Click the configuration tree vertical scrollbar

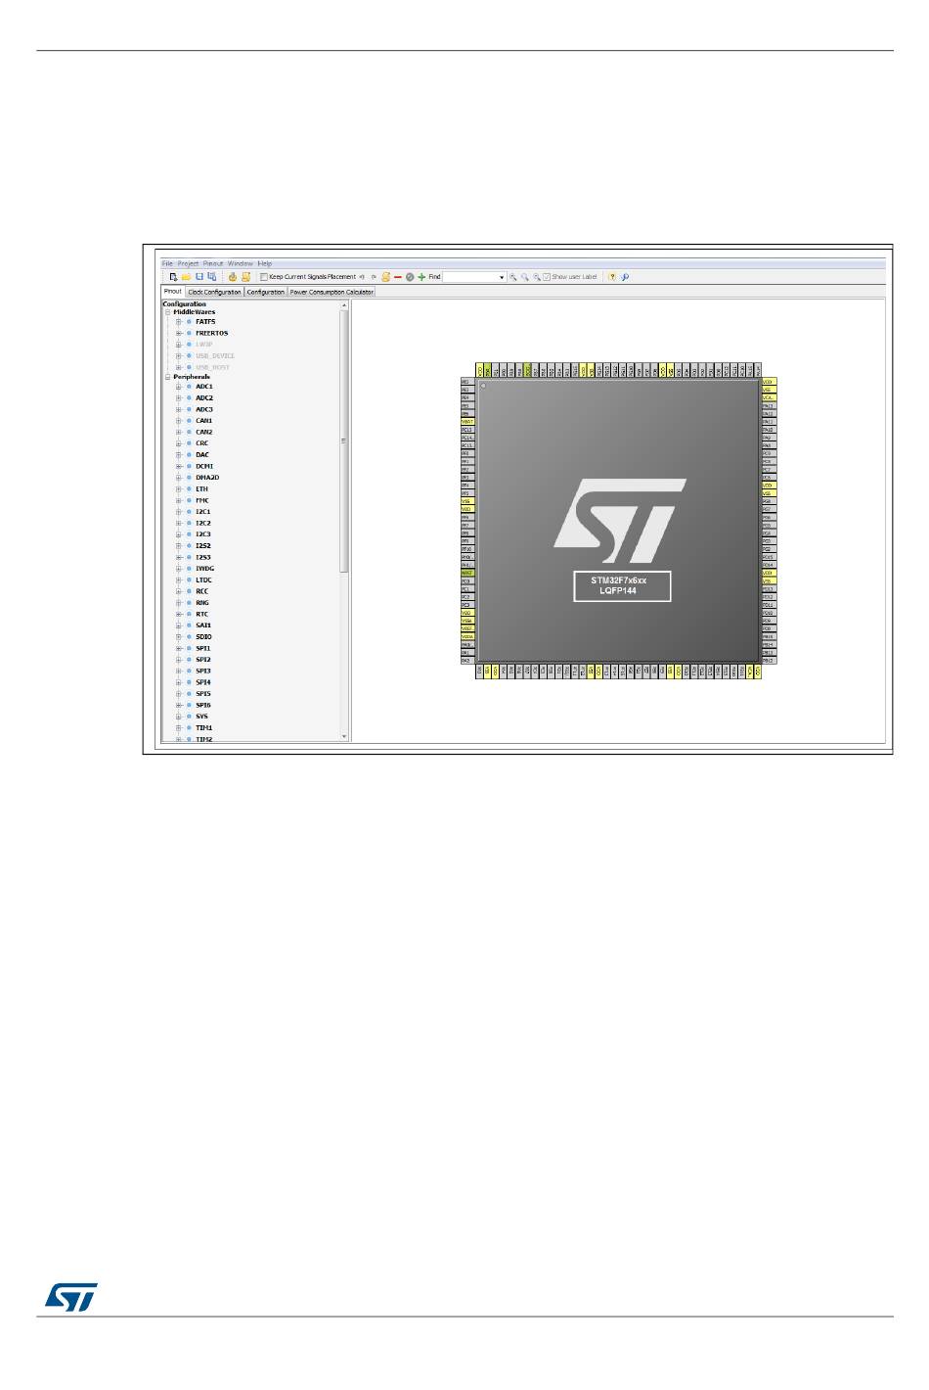[343, 521]
